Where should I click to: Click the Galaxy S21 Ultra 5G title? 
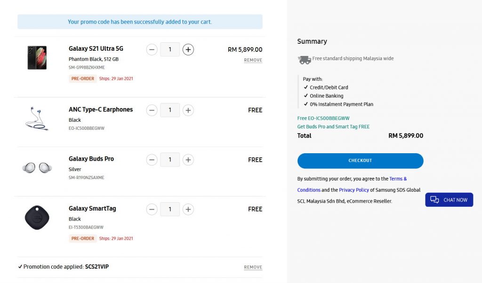click(96, 48)
